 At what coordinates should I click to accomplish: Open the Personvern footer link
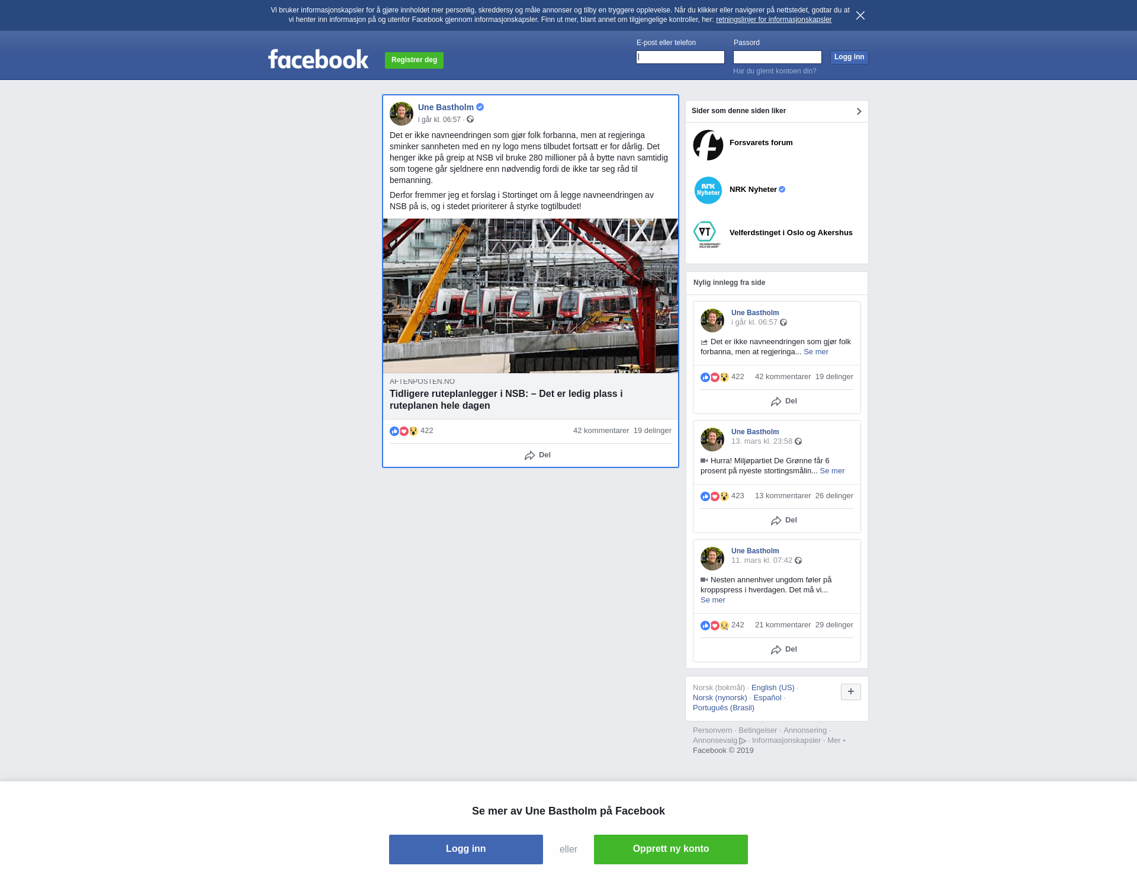click(x=712, y=730)
